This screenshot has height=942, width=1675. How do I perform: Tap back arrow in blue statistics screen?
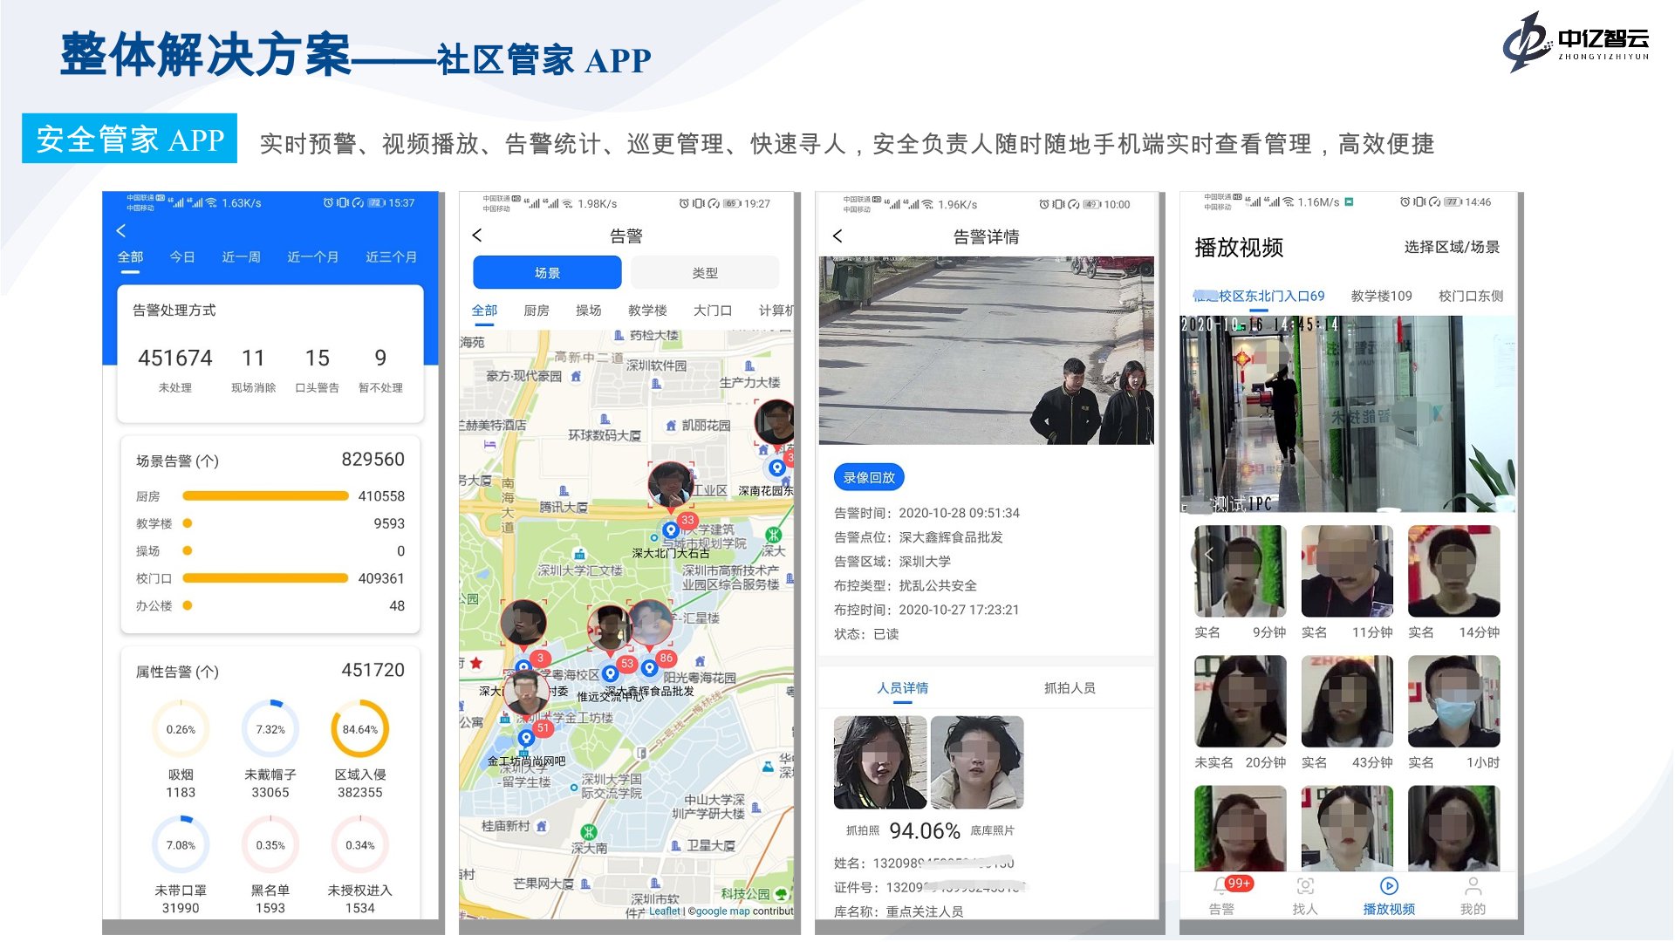pyautogui.click(x=121, y=231)
